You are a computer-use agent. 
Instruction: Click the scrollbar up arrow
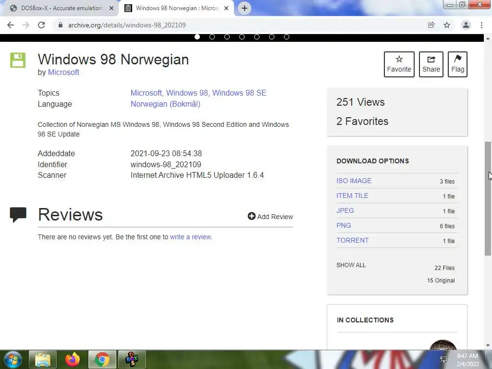click(x=488, y=38)
